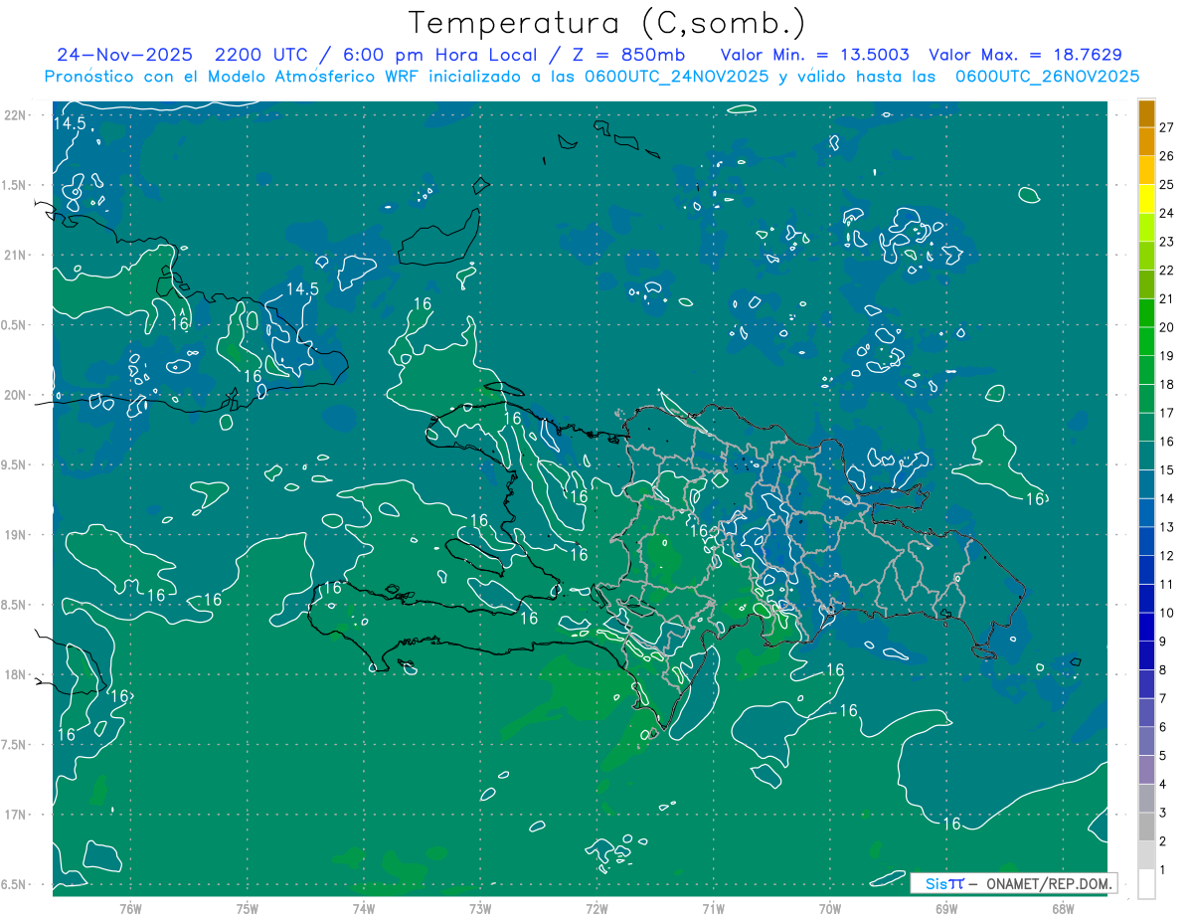1193x922 pixels.
Task: Click the colorbar value "17"
Action: point(1167,413)
